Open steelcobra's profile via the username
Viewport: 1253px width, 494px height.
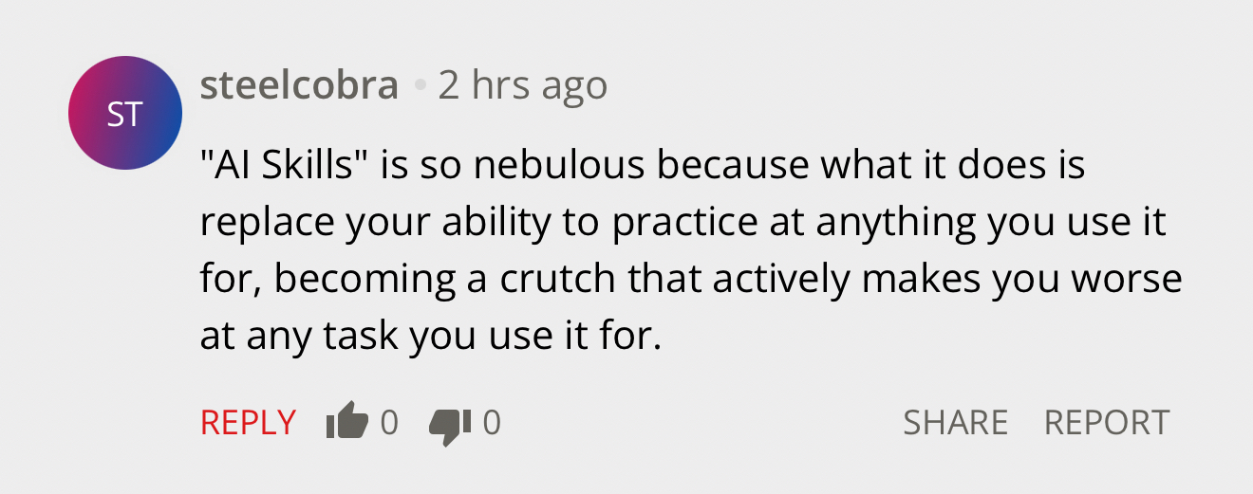point(299,86)
